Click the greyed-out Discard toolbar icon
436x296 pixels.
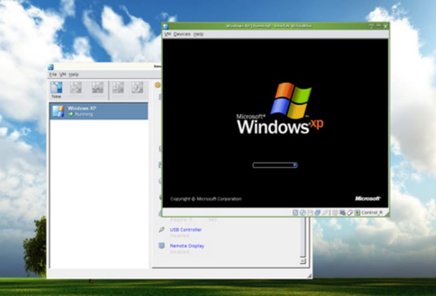pos(137,88)
